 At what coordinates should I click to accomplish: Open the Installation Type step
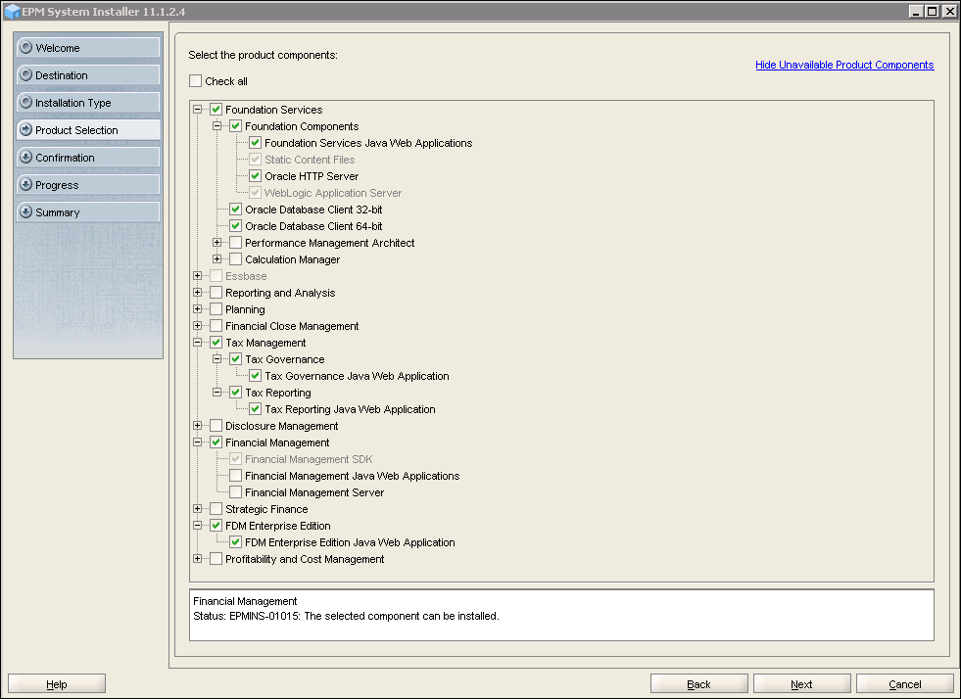point(88,103)
